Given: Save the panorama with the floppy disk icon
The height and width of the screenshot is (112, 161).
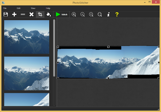Looking at the screenshot, I should point(6,14).
